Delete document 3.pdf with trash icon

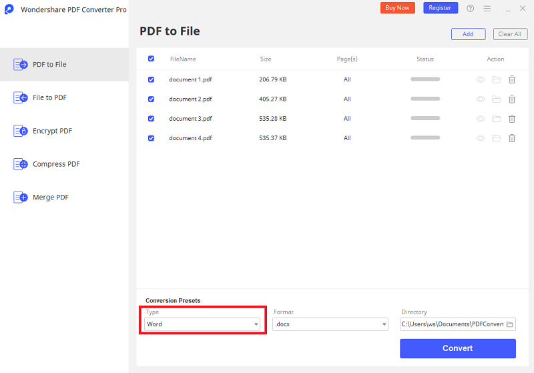512,119
